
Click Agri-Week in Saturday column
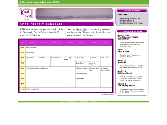(x=94, y=59)
